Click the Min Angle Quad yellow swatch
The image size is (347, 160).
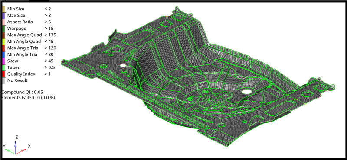(3, 42)
